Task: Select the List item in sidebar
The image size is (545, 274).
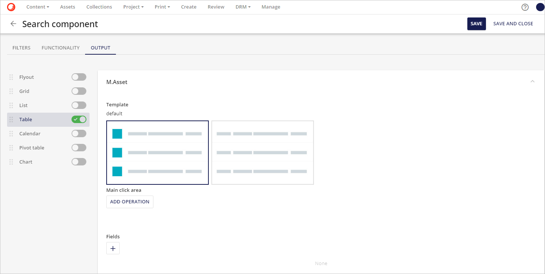Action: click(x=23, y=106)
